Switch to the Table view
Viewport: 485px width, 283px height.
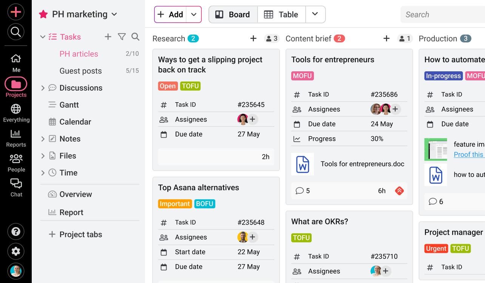[x=281, y=14]
